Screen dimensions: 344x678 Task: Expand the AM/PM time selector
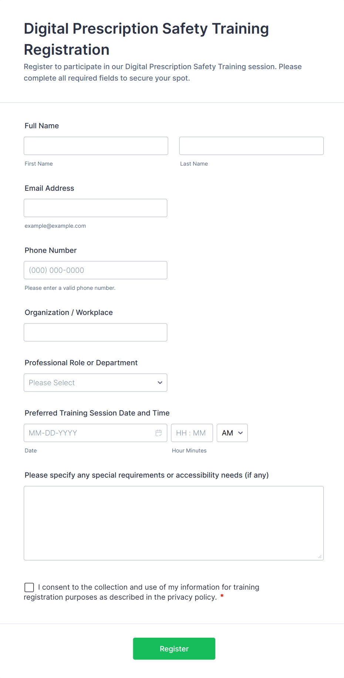click(232, 433)
